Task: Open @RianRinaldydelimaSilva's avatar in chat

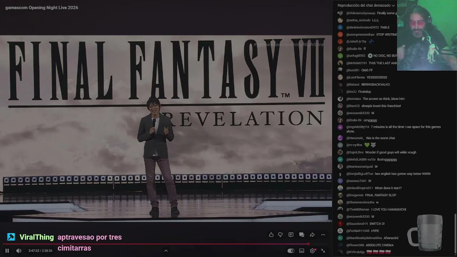Action: (x=340, y=238)
